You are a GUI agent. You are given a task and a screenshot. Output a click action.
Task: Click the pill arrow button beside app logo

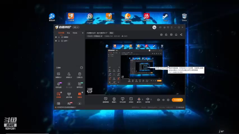click(76, 27)
